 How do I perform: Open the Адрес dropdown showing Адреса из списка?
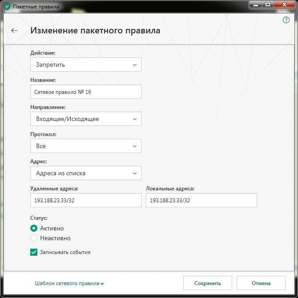[x=86, y=173]
